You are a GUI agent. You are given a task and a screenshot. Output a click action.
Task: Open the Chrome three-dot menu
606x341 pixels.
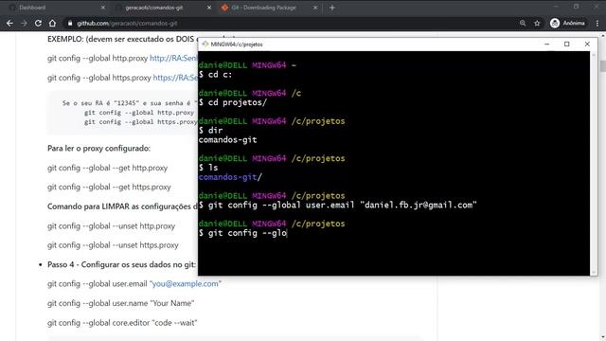pyautogui.click(x=597, y=23)
